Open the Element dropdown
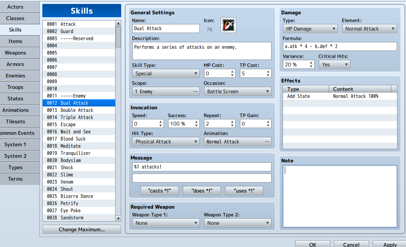The image size is (406, 247). coord(369,28)
